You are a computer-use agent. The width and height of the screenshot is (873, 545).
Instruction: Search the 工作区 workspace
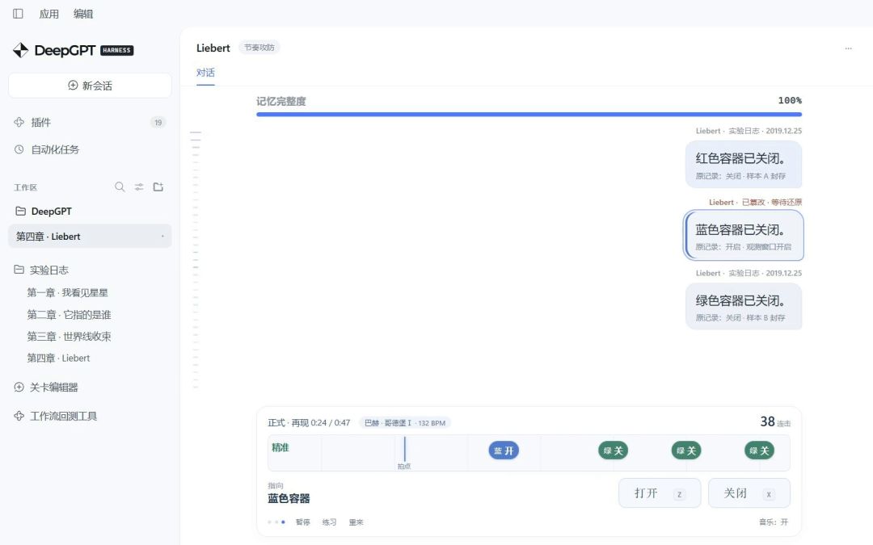click(x=120, y=187)
